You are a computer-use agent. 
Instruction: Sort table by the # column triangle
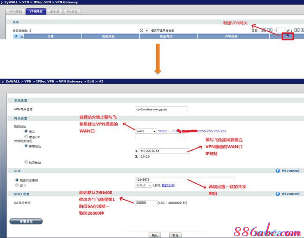pyautogui.click(x=22, y=37)
